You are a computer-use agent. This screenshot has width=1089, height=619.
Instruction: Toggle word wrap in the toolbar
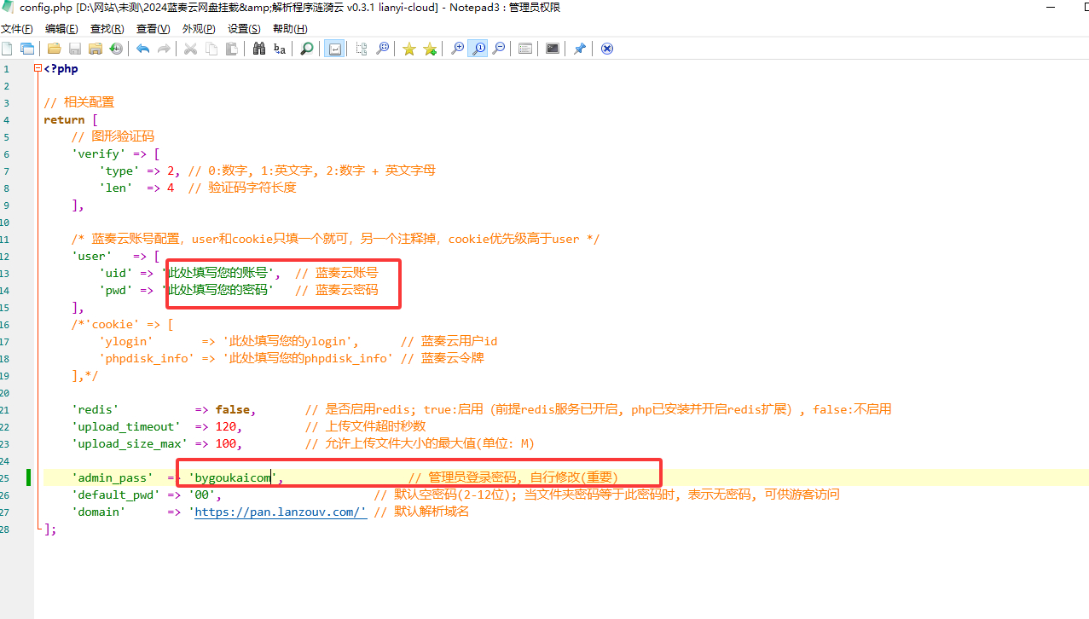[x=334, y=49]
